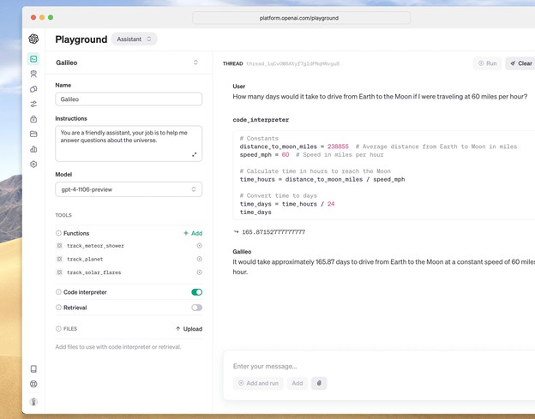Expand the Instructions text box icon
535x419 pixels.
click(194, 154)
